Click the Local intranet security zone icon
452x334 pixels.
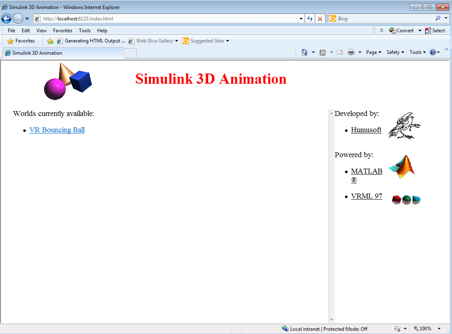[285, 329]
